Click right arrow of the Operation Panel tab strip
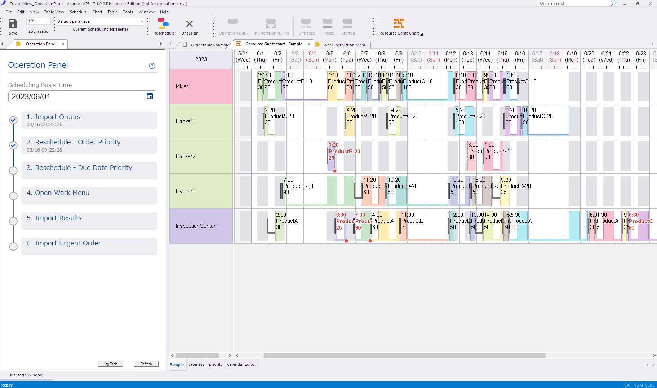The image size is (657, 388). [x=161, y=44]
